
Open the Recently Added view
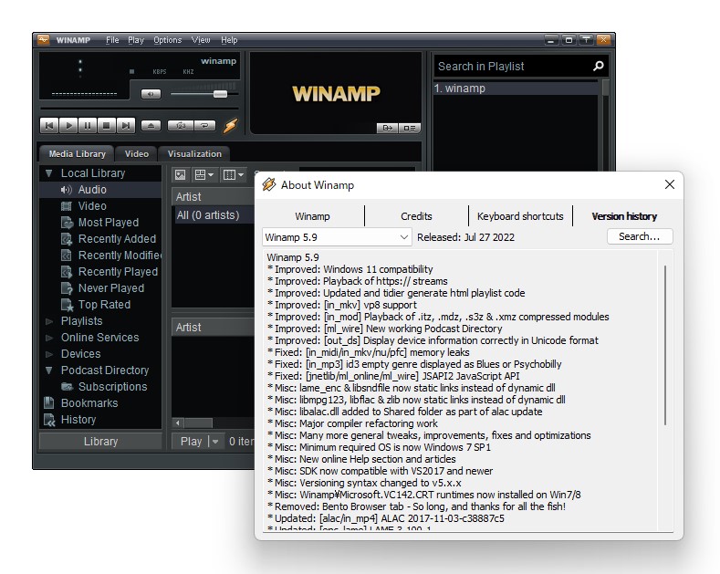pos(117,239)
